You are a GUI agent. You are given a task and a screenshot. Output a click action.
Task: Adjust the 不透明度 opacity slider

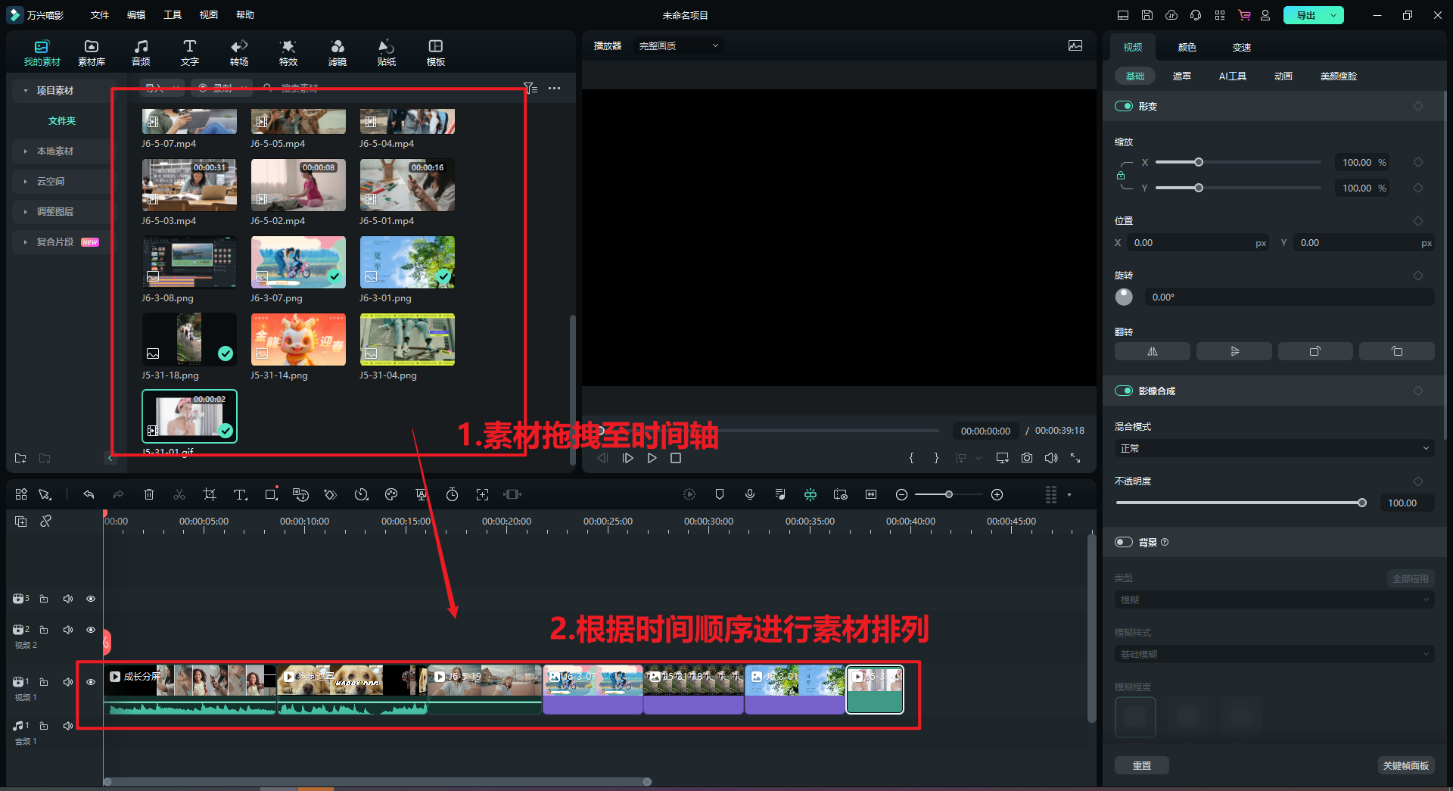coord(1361,503)
